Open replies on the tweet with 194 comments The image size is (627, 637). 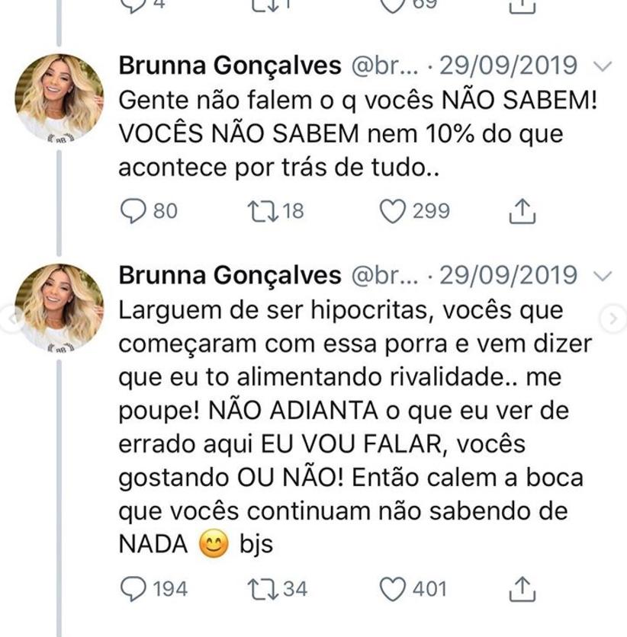click(133, 589)
